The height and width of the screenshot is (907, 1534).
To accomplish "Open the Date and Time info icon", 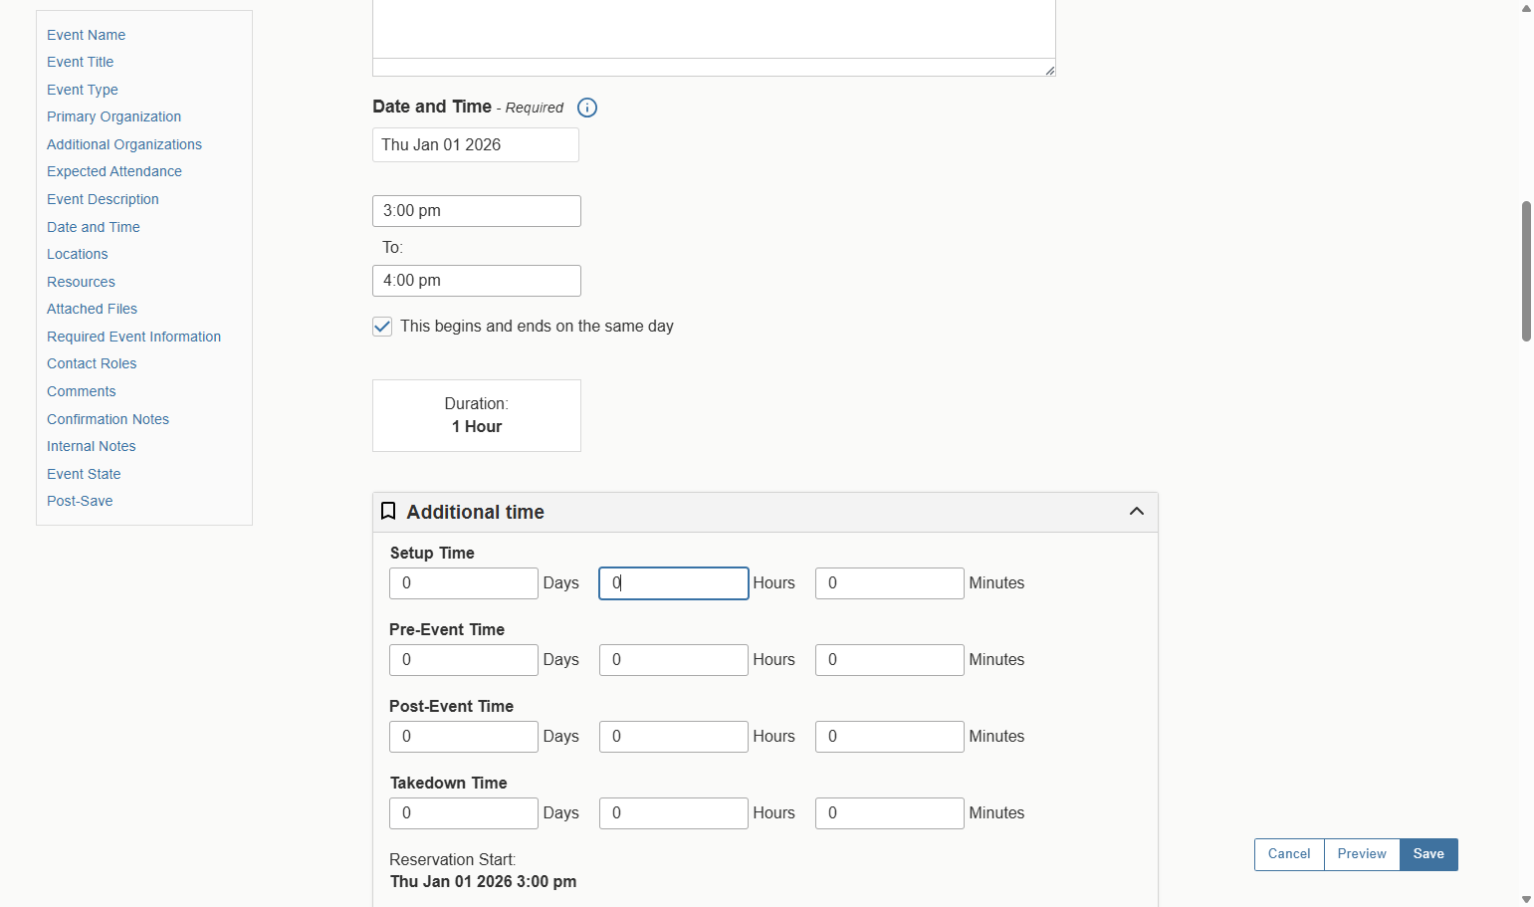I will click(587, 108).
